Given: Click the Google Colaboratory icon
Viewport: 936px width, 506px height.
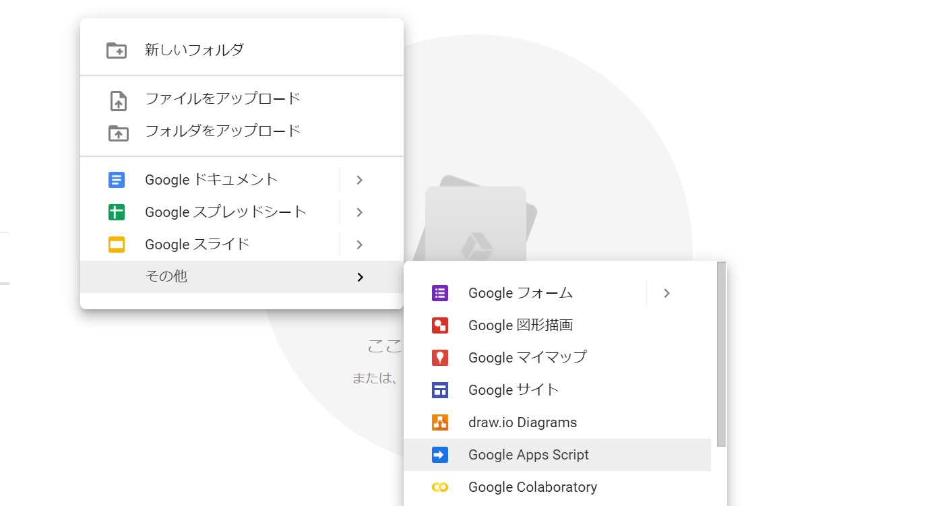Looking at the screenshot, I should [440, 487].
